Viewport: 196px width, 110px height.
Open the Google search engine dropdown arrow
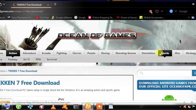click(176, 11)
